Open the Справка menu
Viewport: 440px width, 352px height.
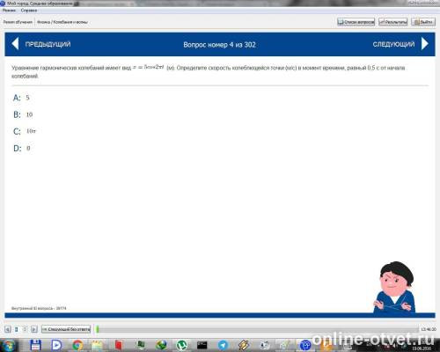click(x=29, y=11)
